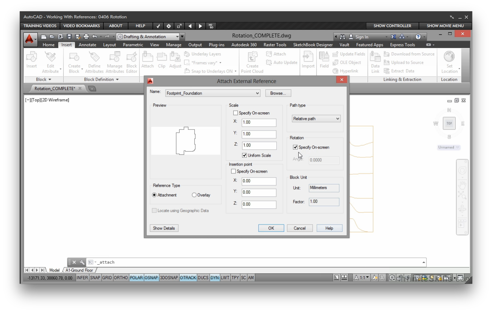Open the Name dropdown showing Footprint_Foundation
The height and width of the screenshot is (312, 492).
(x=213, y=93)
